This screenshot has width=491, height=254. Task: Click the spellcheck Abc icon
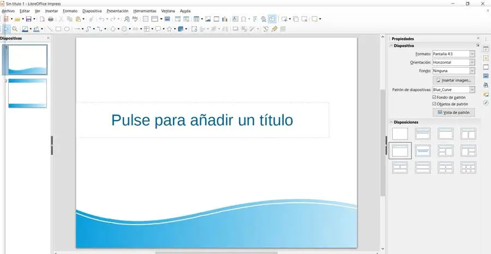tap(135, 19)
